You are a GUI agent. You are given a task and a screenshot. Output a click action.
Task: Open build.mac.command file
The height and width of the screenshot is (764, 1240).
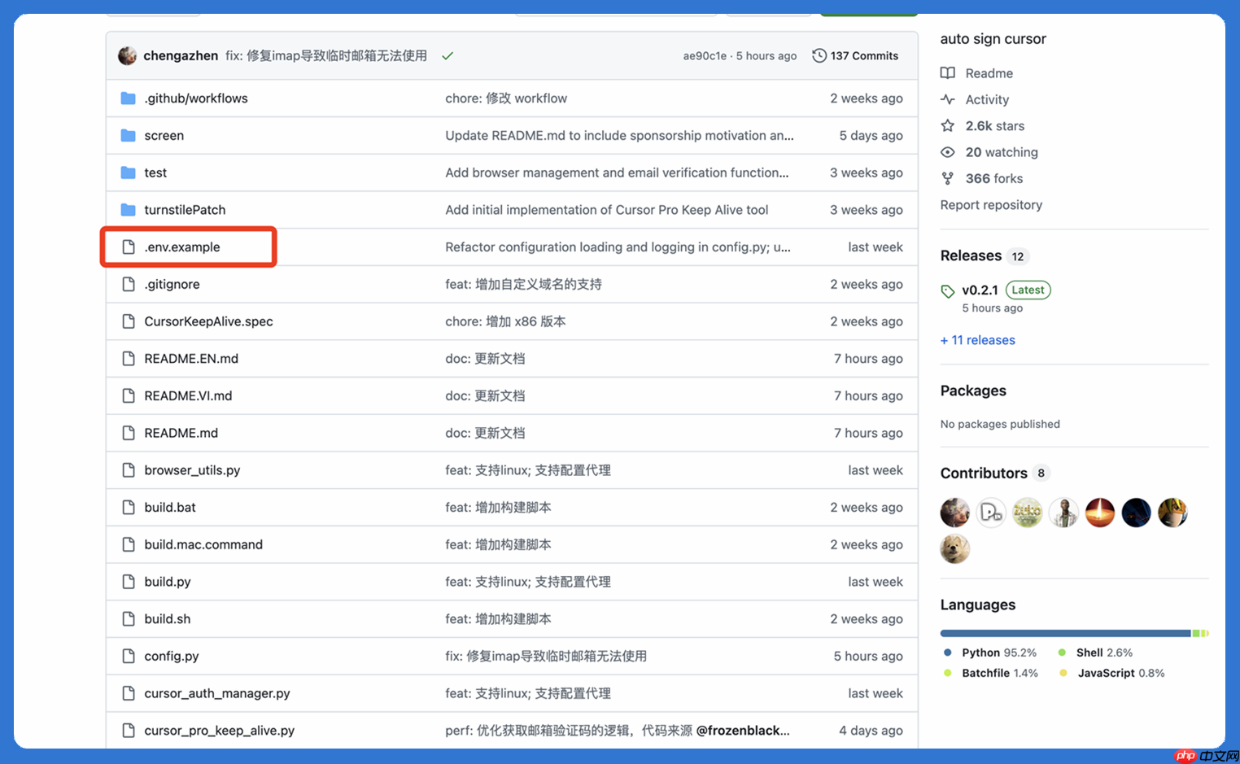point(203,544)
